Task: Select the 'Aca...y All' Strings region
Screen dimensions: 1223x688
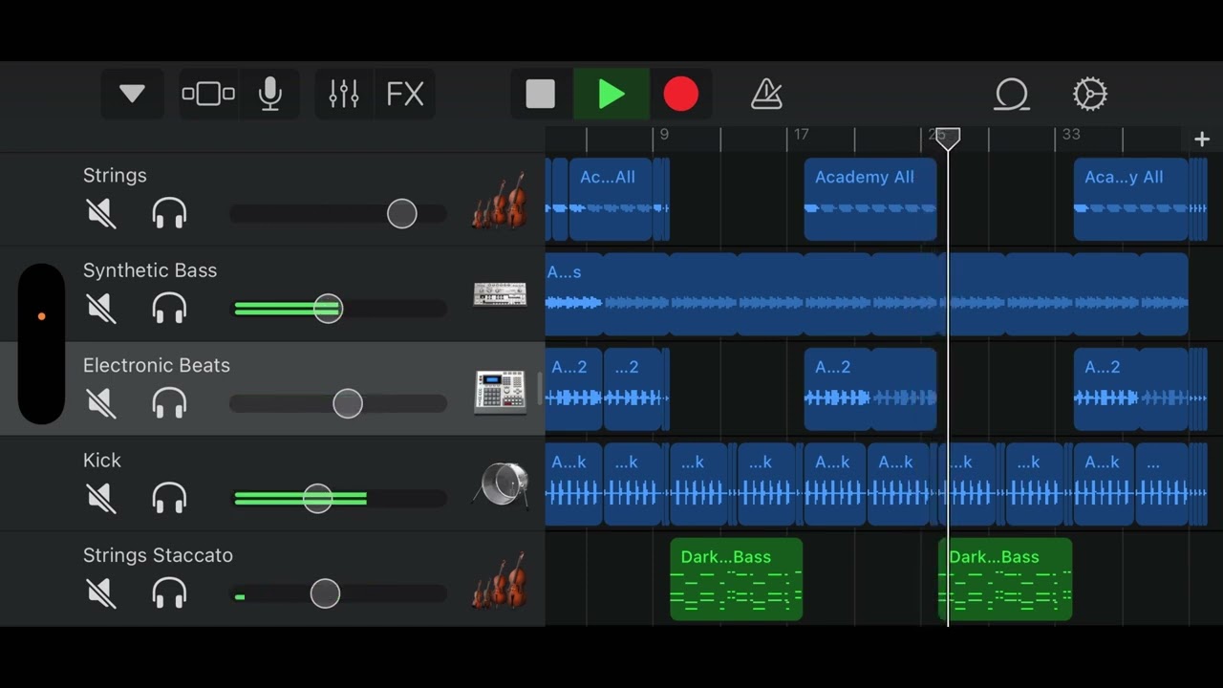Action: [x=1130, y=199]
